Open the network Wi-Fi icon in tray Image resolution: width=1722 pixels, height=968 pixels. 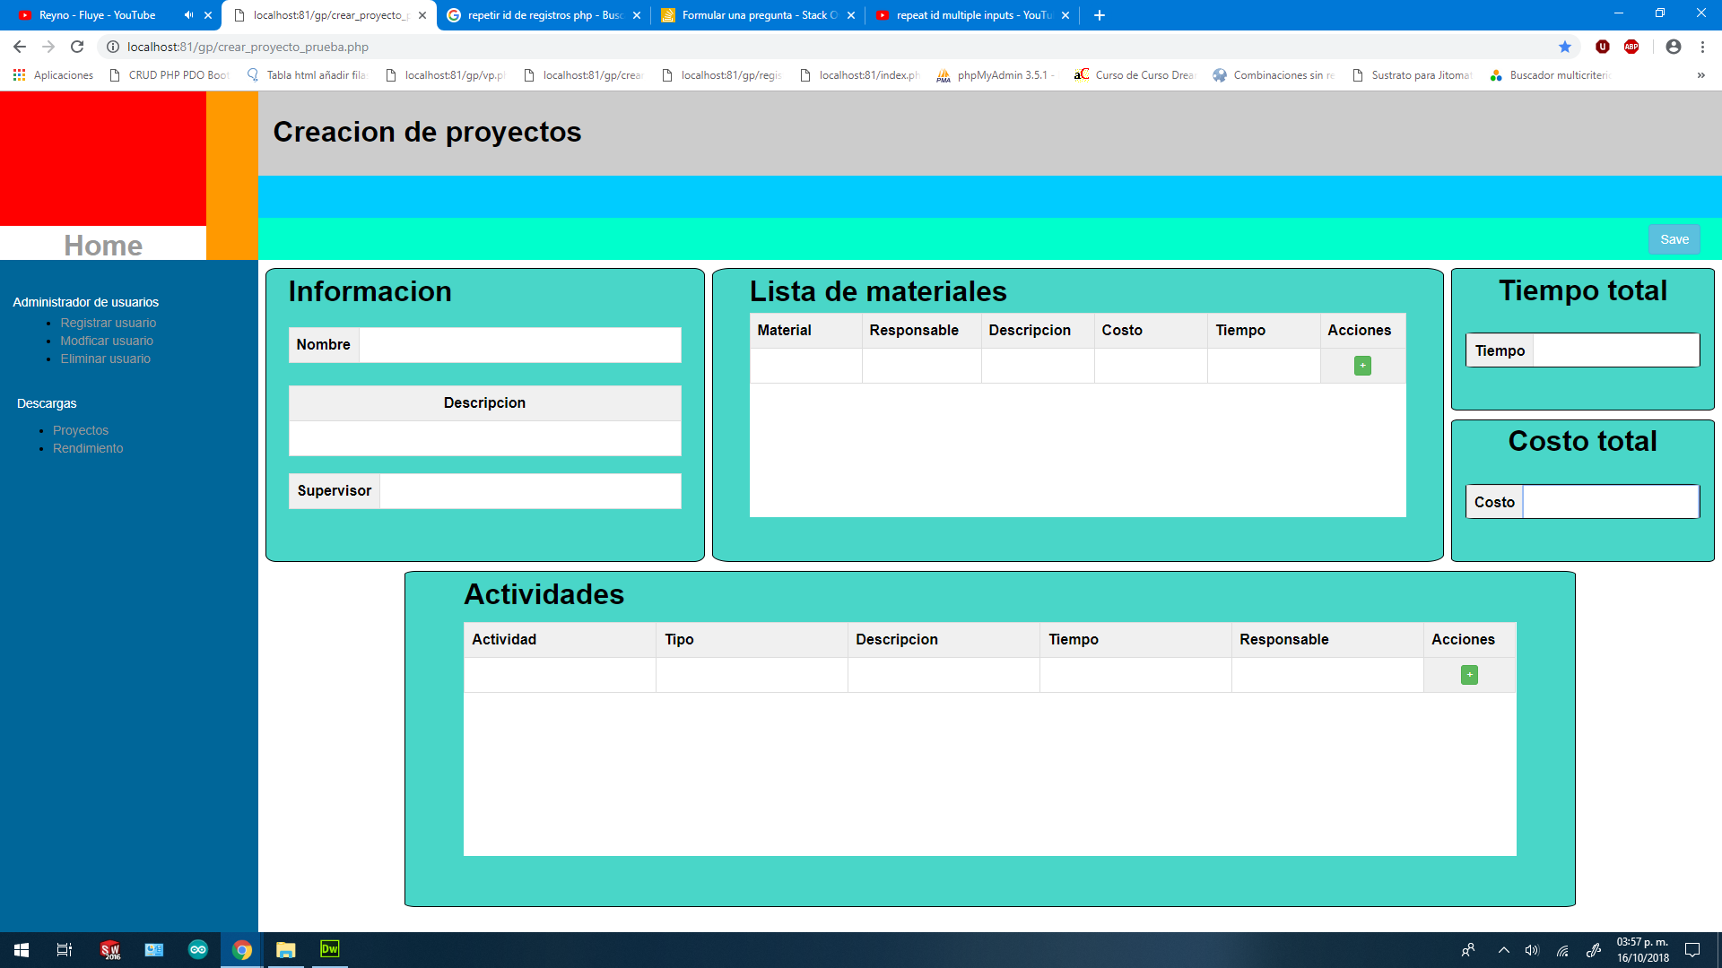click(1562, 950)
